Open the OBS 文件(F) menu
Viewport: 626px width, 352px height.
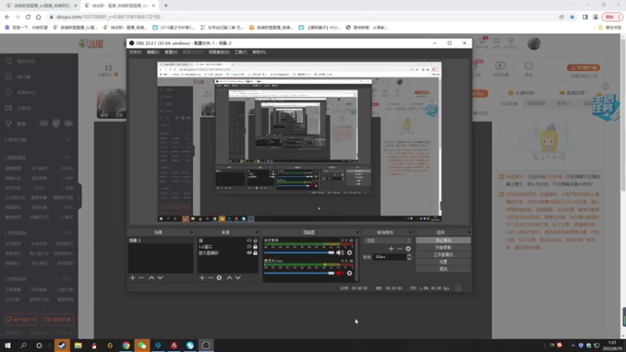135,52
